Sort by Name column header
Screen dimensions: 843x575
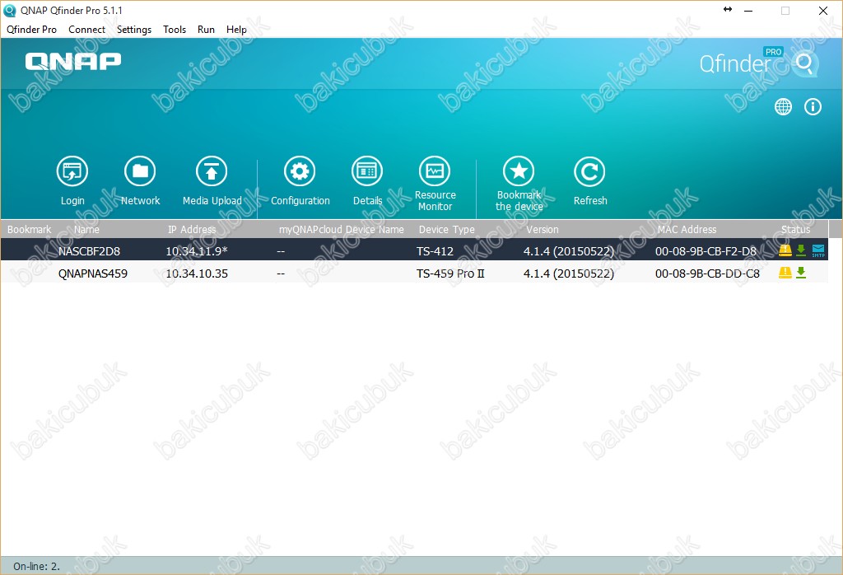[86, 229]
